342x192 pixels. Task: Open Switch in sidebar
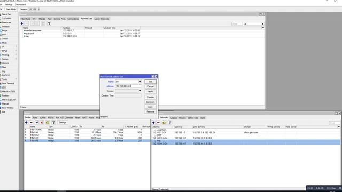pyautogui.click(x=5, y=39)
